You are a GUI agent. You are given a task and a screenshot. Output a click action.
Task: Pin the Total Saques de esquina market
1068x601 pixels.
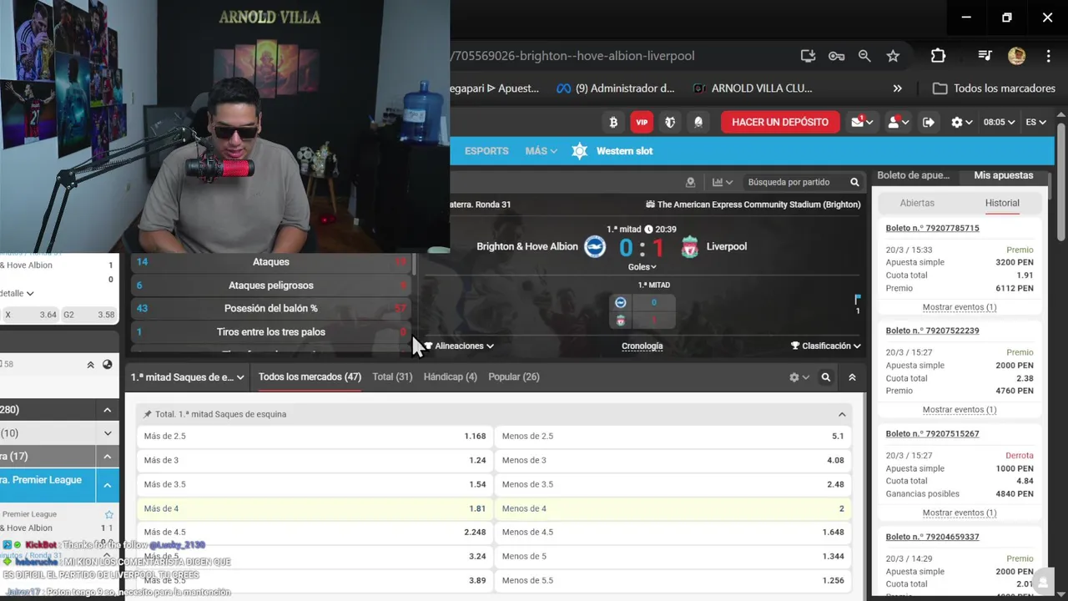pyautogui.click(x=148, y=414)
